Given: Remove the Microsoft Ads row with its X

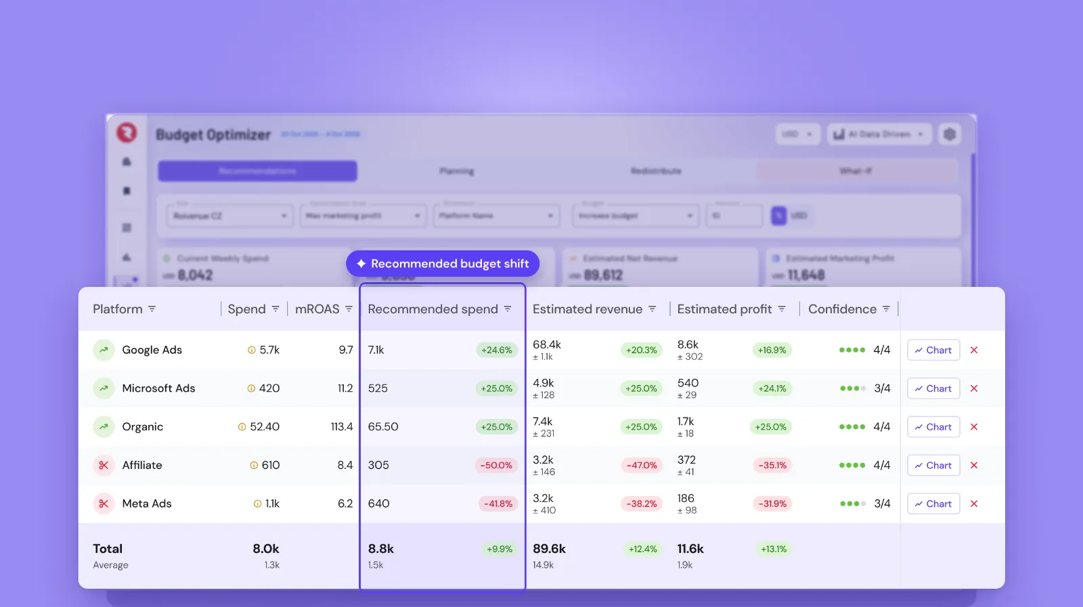Looking at the screenshot, I should (x=974, y=388).
